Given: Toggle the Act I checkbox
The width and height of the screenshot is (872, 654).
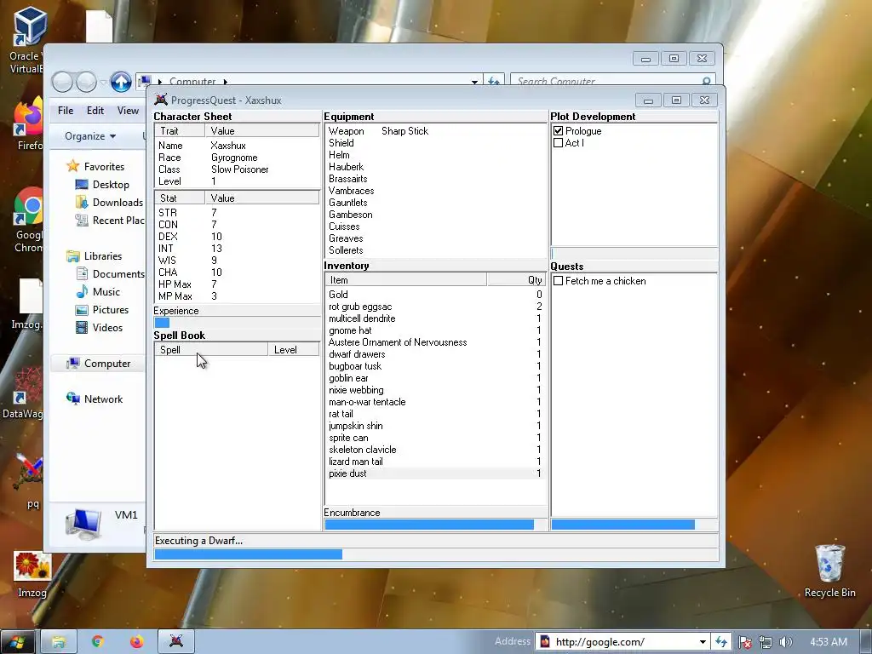Looking at the screenshot, I should click(x=559, y=143).
